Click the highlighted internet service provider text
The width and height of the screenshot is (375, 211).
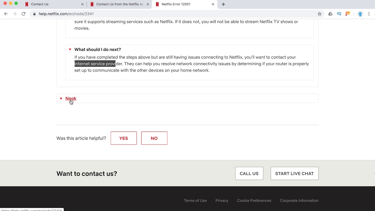coord(95,64)
